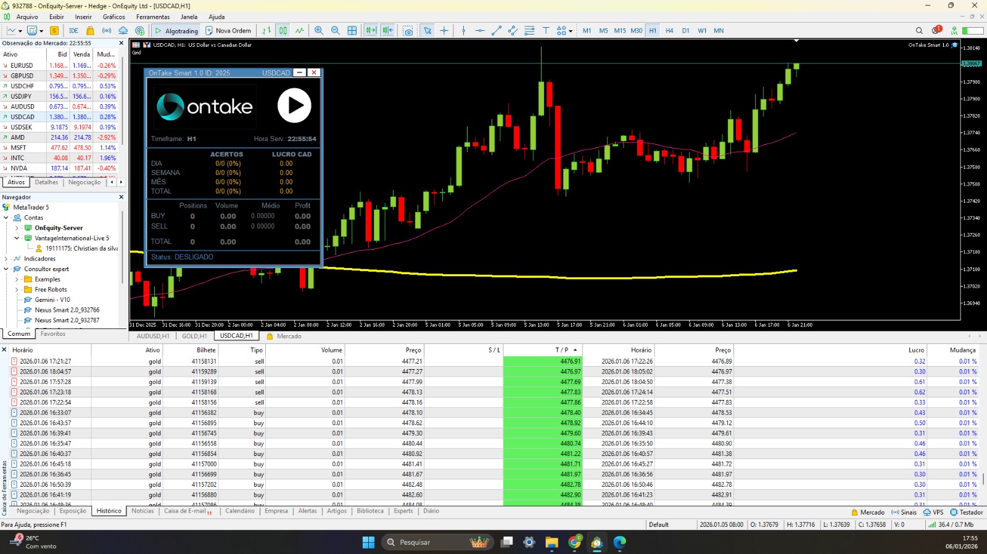This screenshot has width=987, height=554.
Task: Open the VPS cloud icon in toolbar
Action: 123,31
